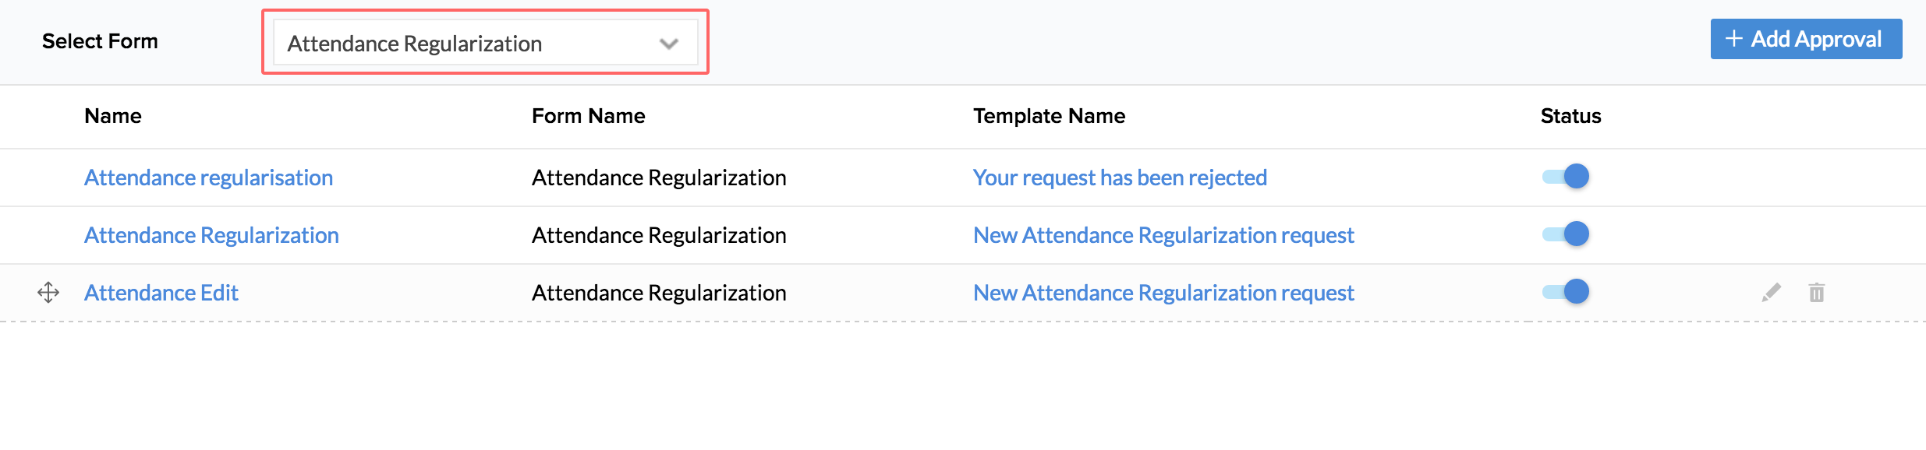Turn off the Attendance Edit status toggle
1926x450 pixels.
click(x=1566, y=292)
